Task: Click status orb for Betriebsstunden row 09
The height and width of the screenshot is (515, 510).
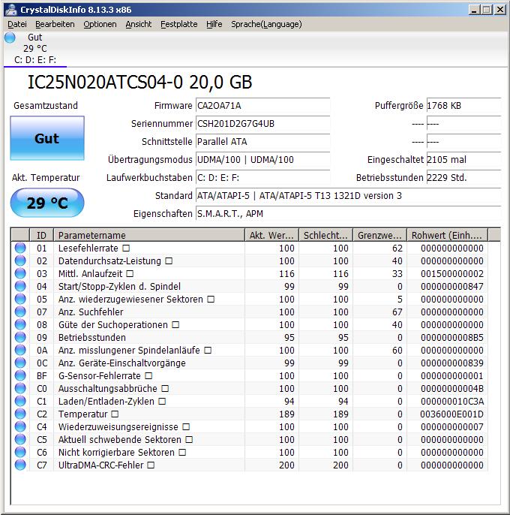Action: 20,337
